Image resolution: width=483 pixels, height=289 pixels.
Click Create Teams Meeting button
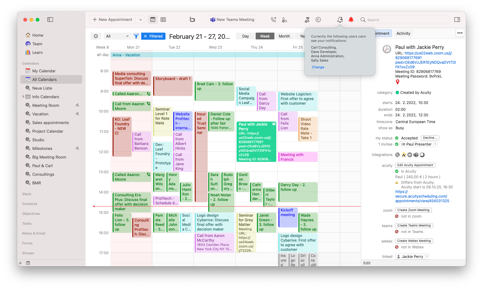[x=414, y=226]
